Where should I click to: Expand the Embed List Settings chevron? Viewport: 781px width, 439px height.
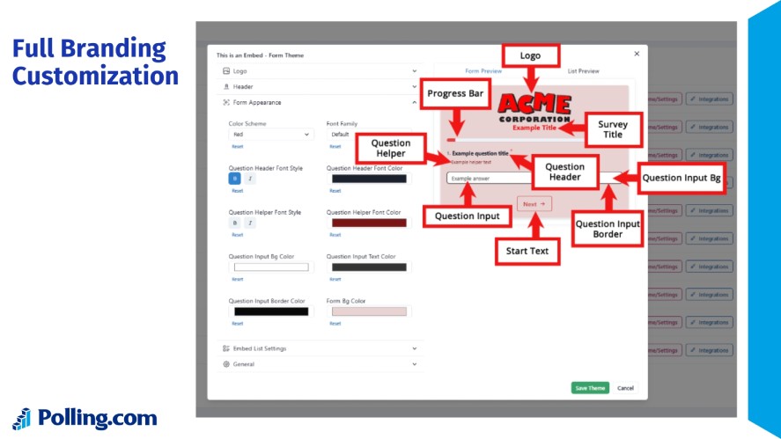point(415,348)
